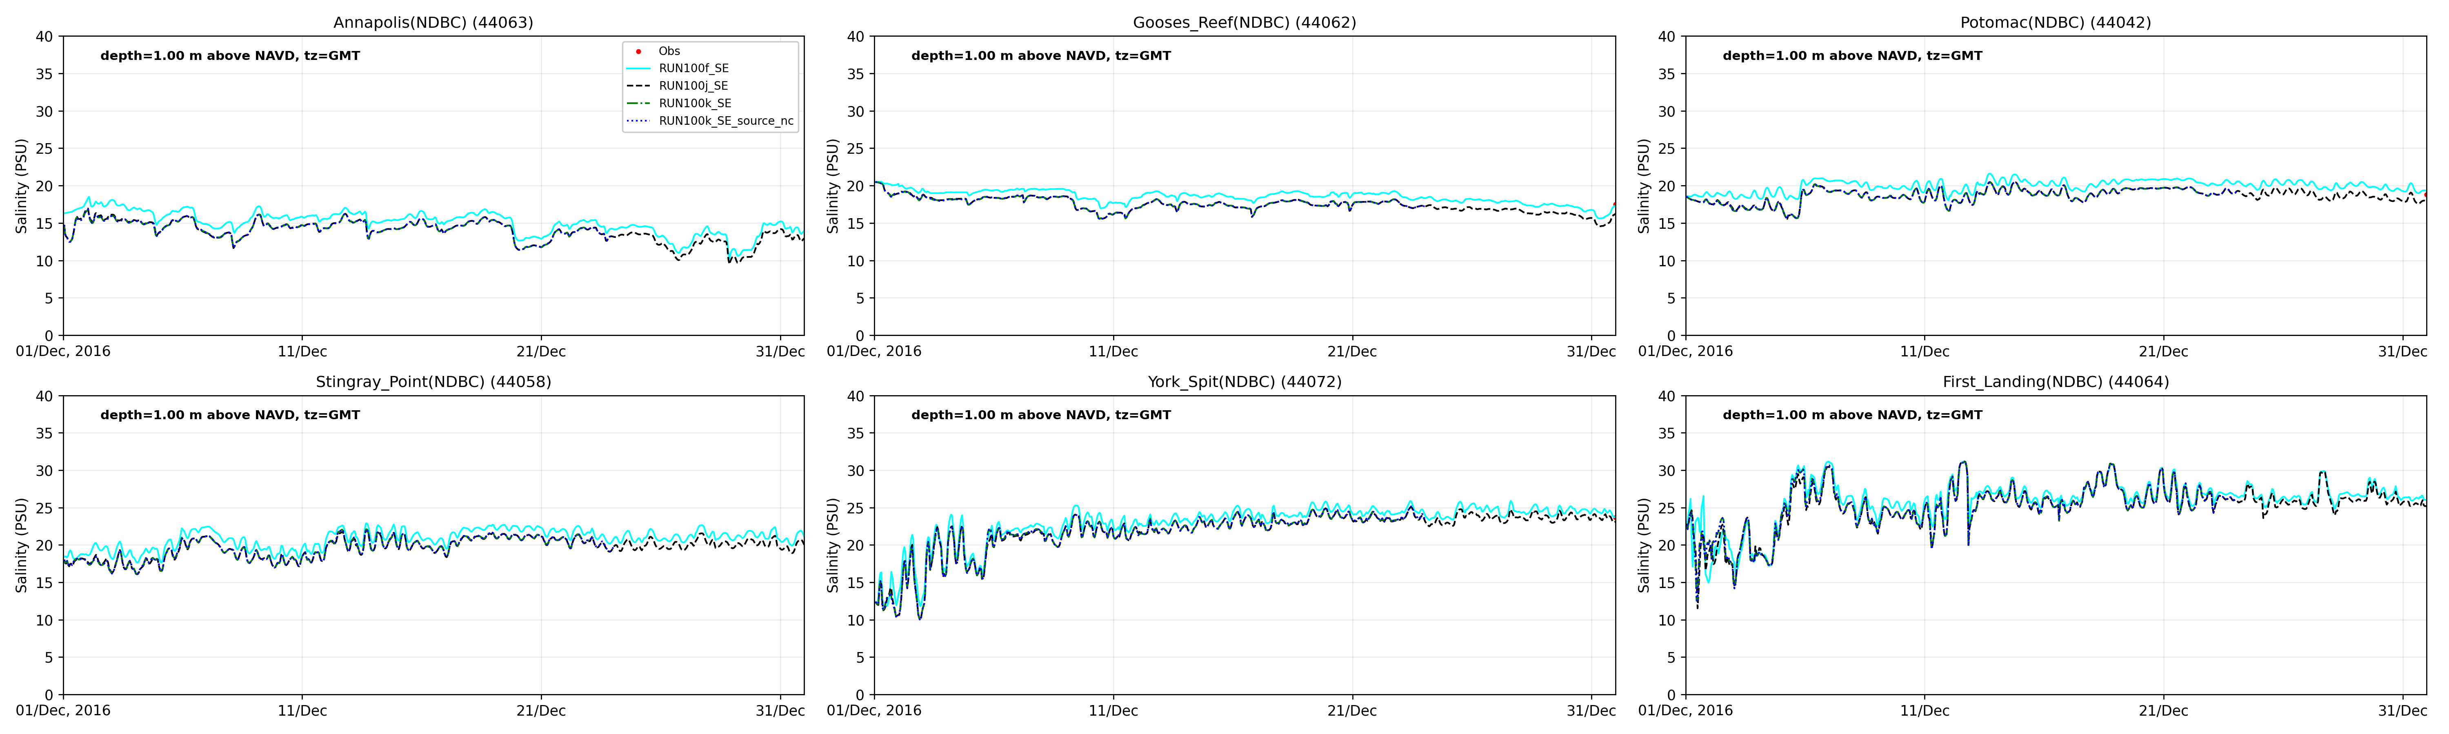Screen dimensions: 2449x734
Task: Click the '31/Dec' tick under the York_Spit plot
Action: [x=1591, y=710]
